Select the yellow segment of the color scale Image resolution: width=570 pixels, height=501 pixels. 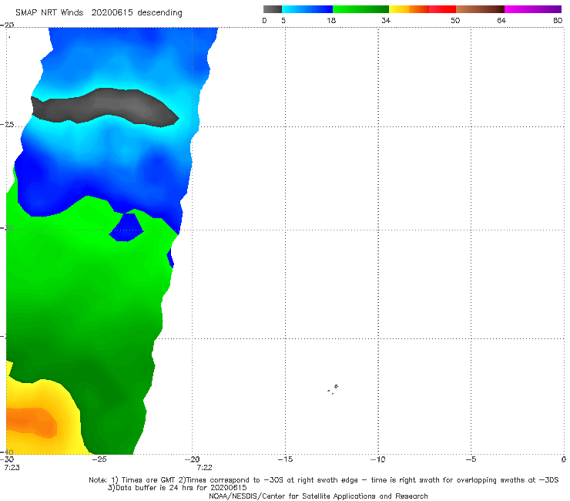click(399, 9)
